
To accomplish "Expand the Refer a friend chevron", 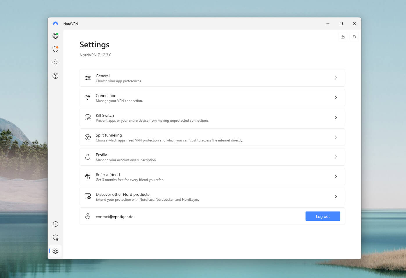I will pos(336,177).
